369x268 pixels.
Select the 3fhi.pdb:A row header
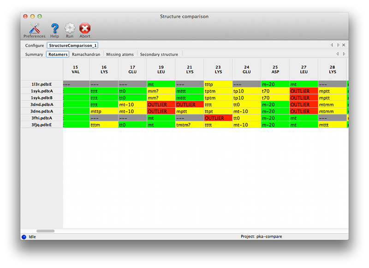42,118
